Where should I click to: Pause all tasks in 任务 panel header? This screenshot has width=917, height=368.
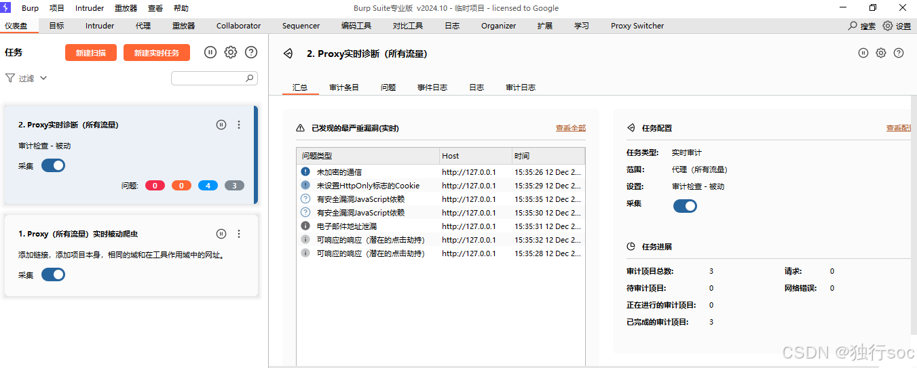(x=210, y=52)
